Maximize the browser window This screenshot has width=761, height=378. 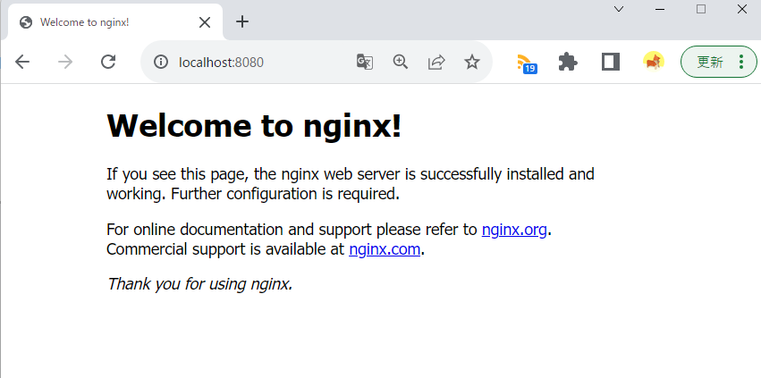point(701,9)
